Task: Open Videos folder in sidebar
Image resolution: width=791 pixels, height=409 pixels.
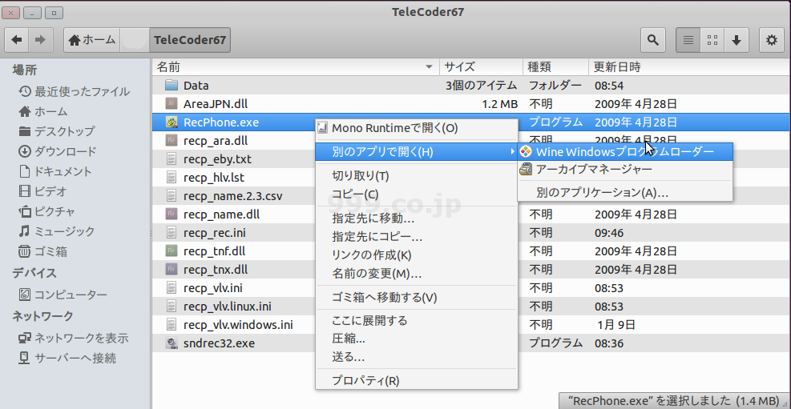Action: pos(42,191)
